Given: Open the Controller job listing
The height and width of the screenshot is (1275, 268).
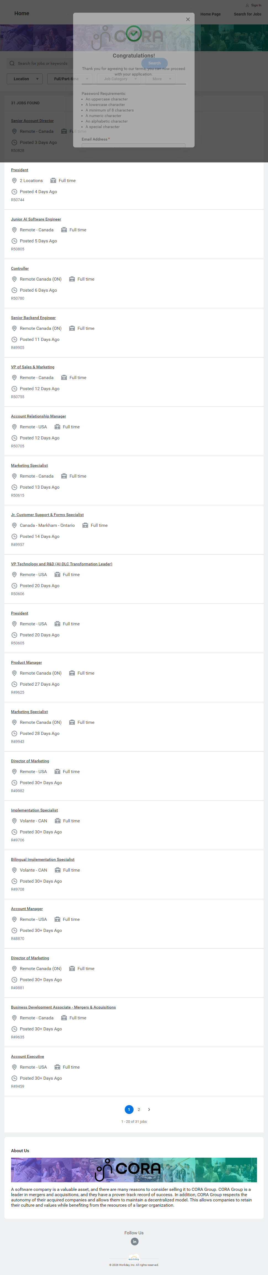Looking at the screenshot, I should click(x=20, y=268).
